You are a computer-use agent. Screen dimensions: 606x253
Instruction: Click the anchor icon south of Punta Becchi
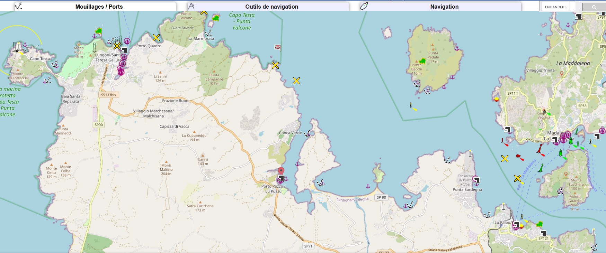click(417, 84)
